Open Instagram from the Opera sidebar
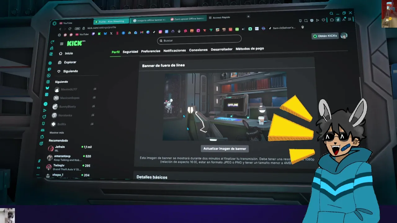Screen dimensions: 397x223 coord(48,82)
